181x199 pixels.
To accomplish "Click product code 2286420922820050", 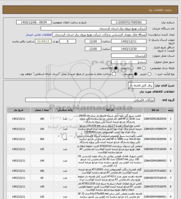I will coord(155,119).
